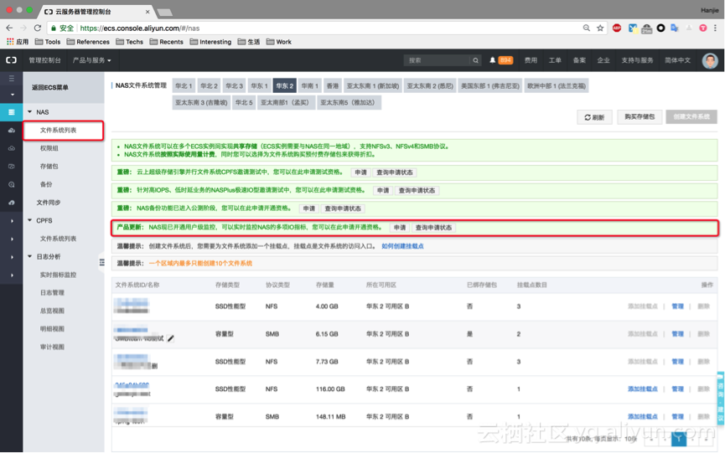Click the browser reload icon
Screen dimensions: 725x453
[38, 28]
